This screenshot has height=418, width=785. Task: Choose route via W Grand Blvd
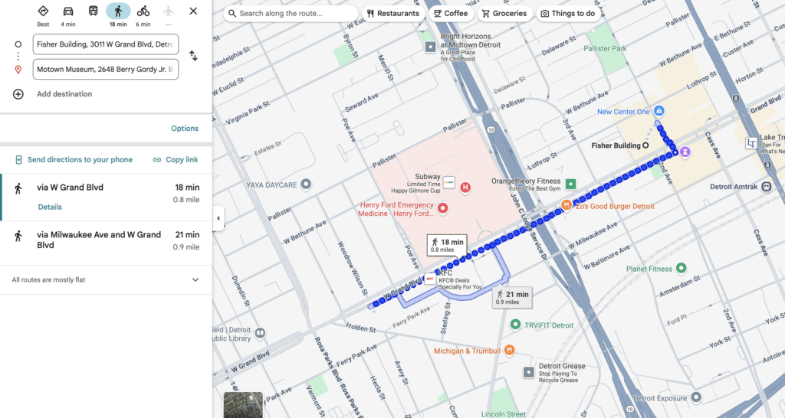pyautogui.click(x=106, y=197)
